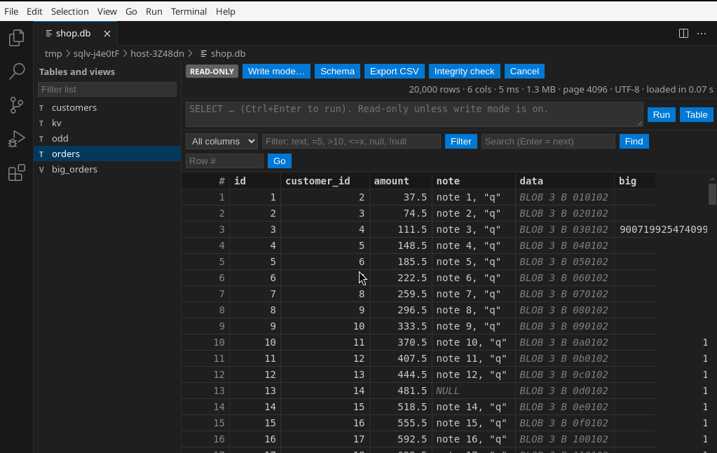Open the Help menu

(226, 11)
